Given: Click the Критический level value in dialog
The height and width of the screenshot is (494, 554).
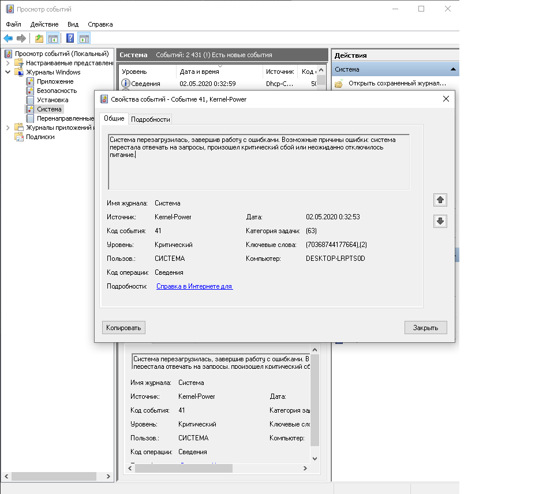Looking at the screenshot, I should (x=174, y=245).
